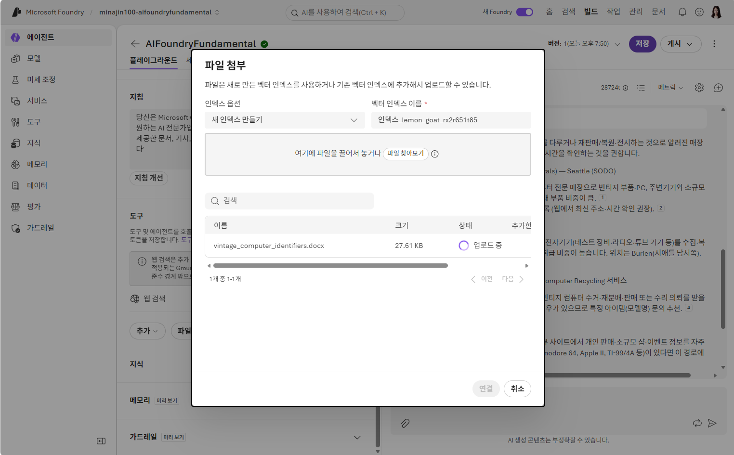
Task: Click the regenerate loop icon in chat box
Action: coord(697,423)
